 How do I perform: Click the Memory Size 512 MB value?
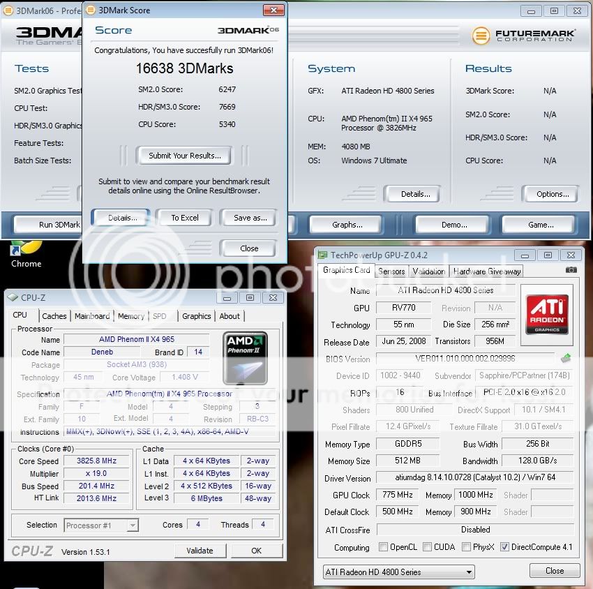point(407,461)
